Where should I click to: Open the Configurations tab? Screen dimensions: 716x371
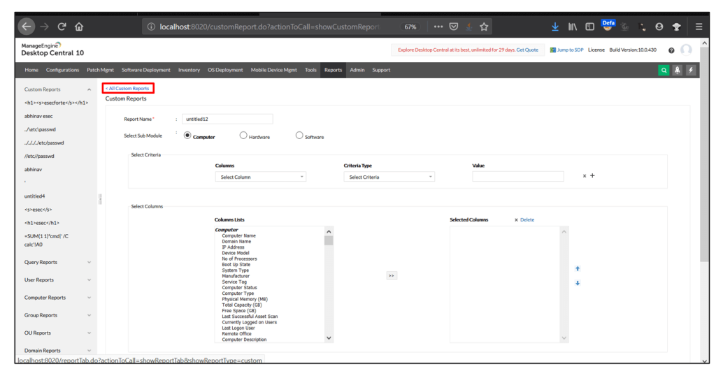(x=62, y=70)
